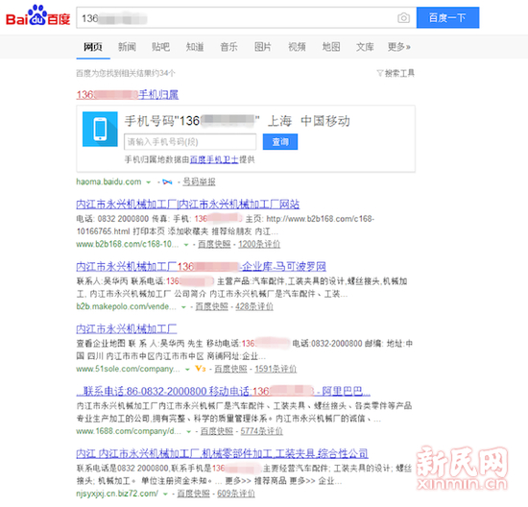
Task: Switch to the 贴吧 tab
Action: tap(160, 47)
